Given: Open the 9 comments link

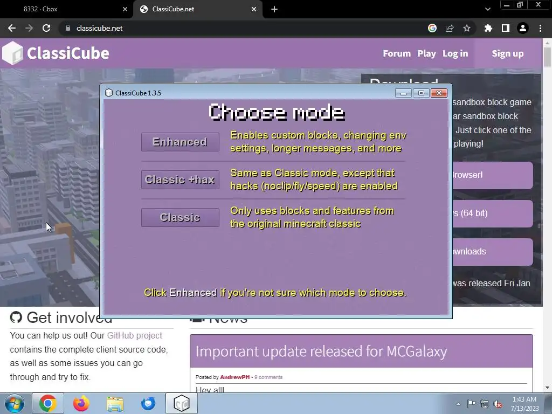Looking at the screenshot, I should [x=268, y=377].
